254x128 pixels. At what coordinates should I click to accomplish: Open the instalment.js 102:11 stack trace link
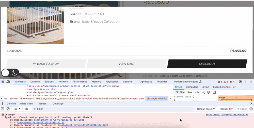(41, 122)
